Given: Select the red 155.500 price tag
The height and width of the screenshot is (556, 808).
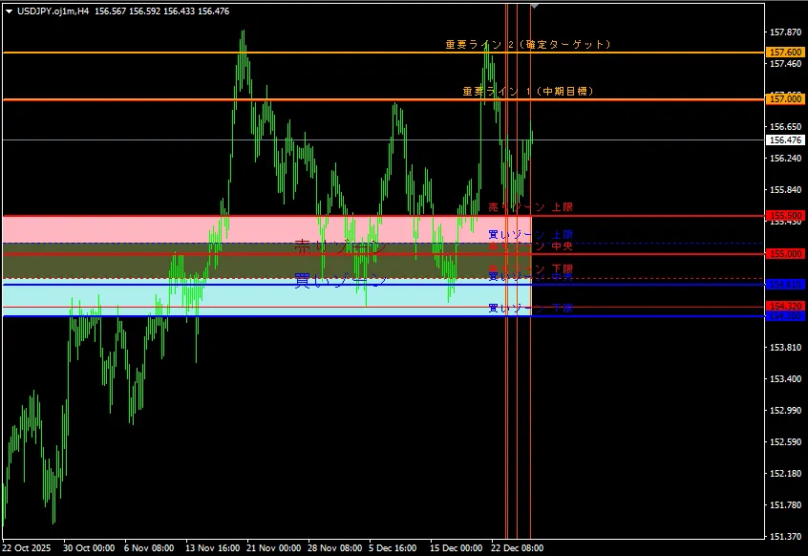Looking at the screenshot, I should click(784, 216).
